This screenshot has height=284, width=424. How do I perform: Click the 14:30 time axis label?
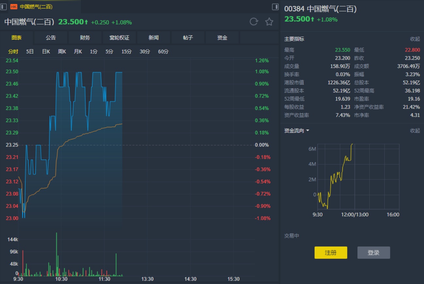pos(190,279)
